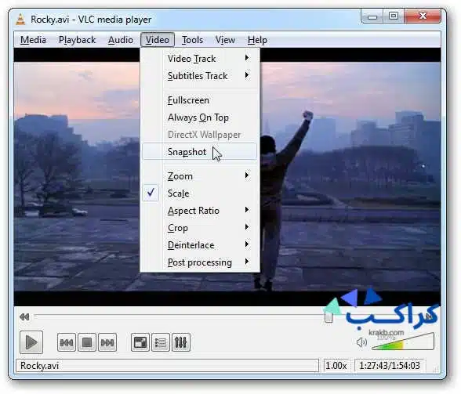Click the 1.00x playback speed label
The height and width of the screenshot is (394, 461).
point(336,366)
